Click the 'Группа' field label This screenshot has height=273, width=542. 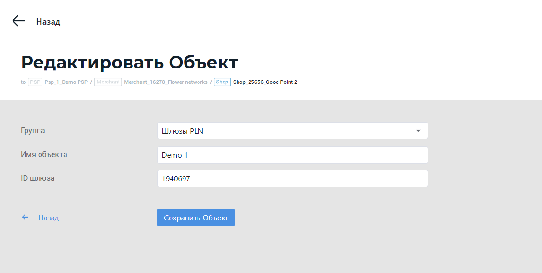[x=33, y=130]
